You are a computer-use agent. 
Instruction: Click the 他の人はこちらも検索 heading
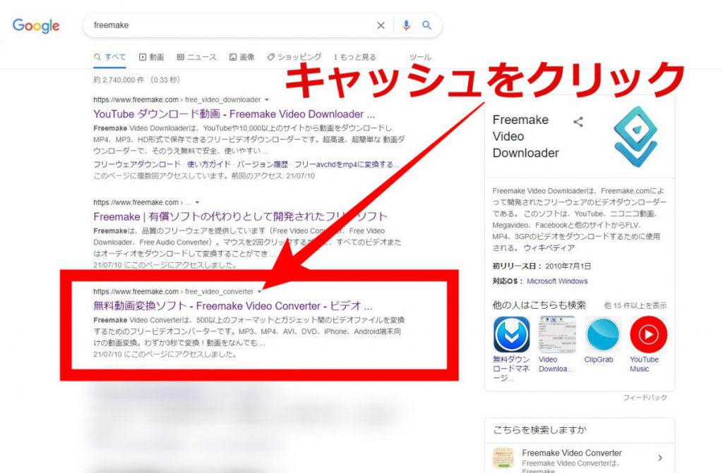[x=539, y=305]
